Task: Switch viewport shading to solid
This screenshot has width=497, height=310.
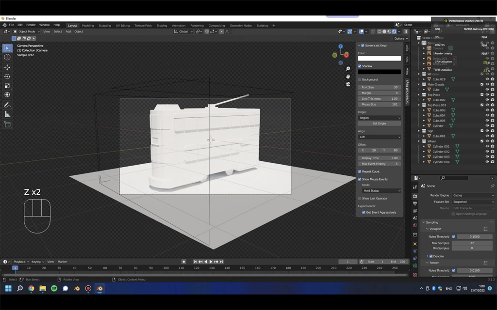Action: click(x=384, y=31)
